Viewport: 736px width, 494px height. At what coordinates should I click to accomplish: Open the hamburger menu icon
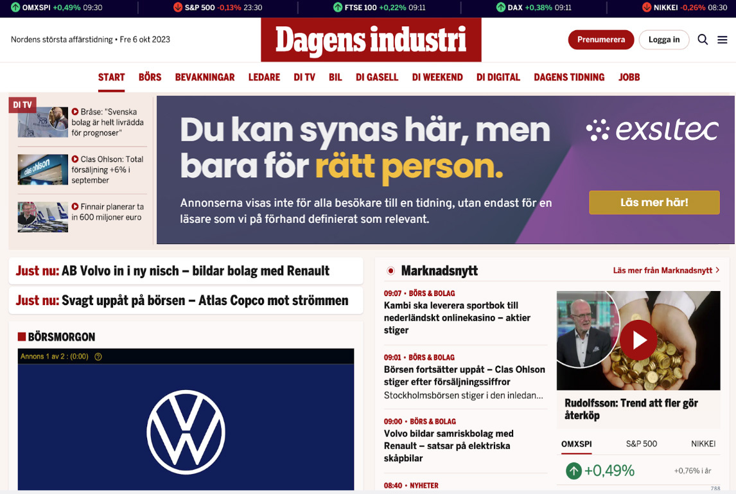[x=723, y=40]
